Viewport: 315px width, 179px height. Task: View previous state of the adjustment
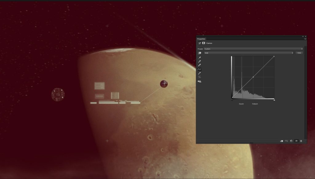click(x=286, y=141)
